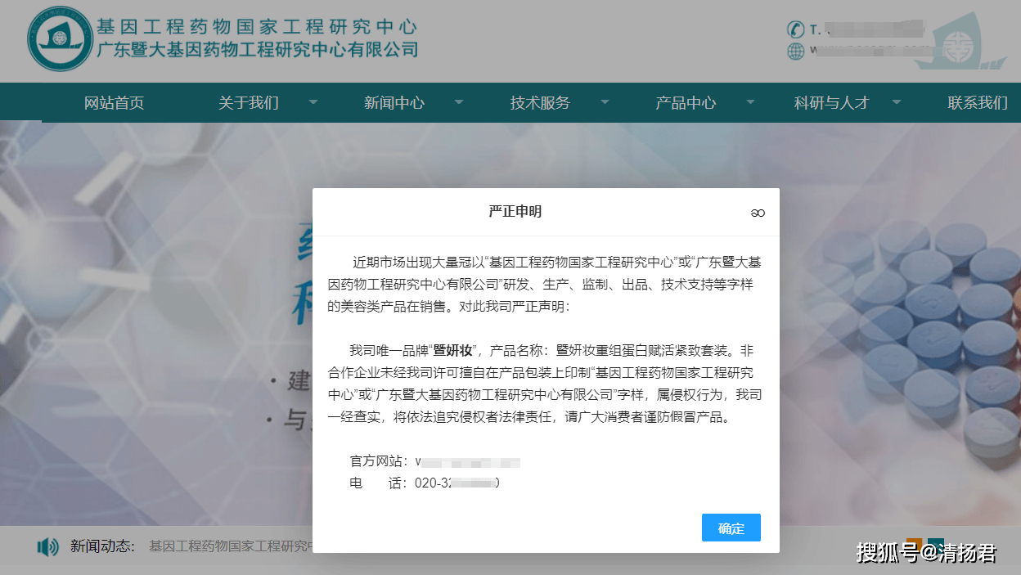Click the bold 暨妍妆 brand name
This screenshot has width=1021, height=575.
453,351
